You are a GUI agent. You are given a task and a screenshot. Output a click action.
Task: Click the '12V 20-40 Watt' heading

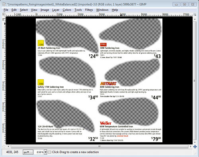[45, 126]
